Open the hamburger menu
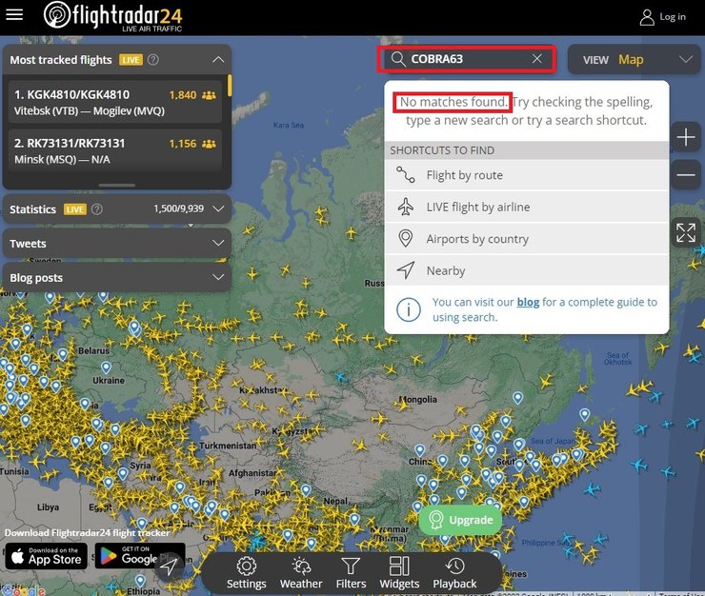The height and width of the screenshot is (596, 705). coord(14,14)
